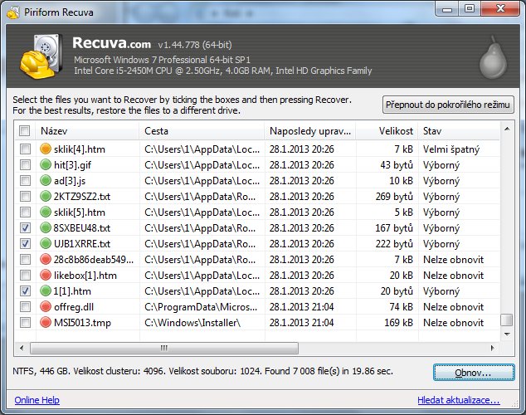Click the Recuva title bar app icon
Viewport: 526px width, 415px height.
(x=13, y=12)
